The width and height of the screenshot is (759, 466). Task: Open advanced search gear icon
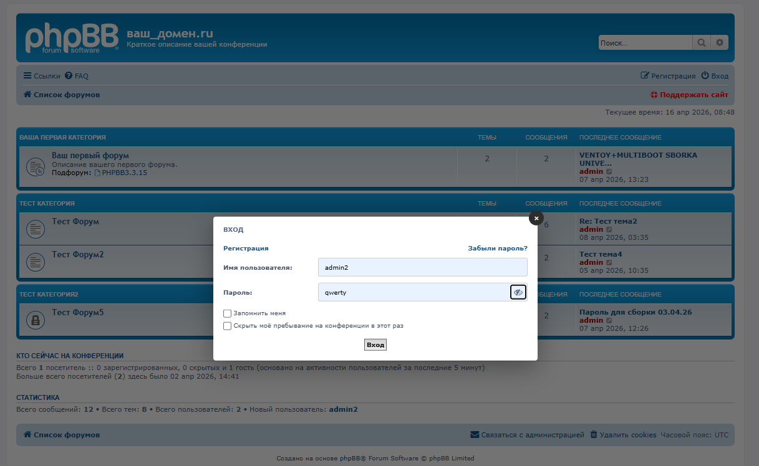(720, 42)
